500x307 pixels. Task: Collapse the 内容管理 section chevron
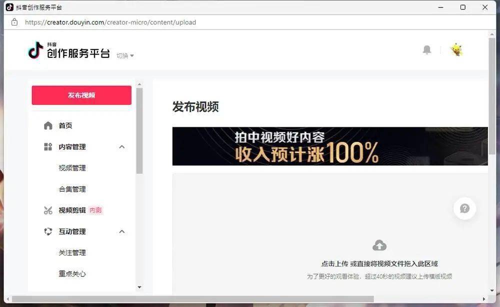click(x=121, y=147)
